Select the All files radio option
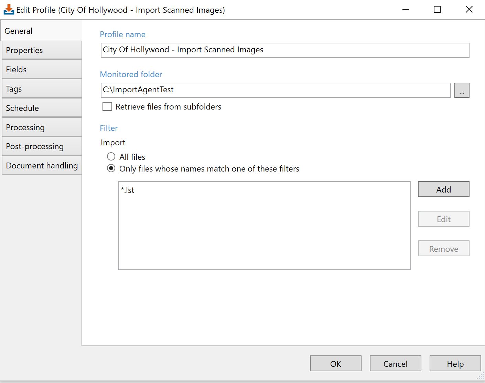Viewport: 485px width, 383px height. click(x=111, y=157)
